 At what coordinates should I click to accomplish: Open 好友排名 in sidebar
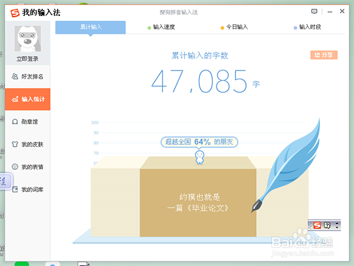[x=28, y=76]
